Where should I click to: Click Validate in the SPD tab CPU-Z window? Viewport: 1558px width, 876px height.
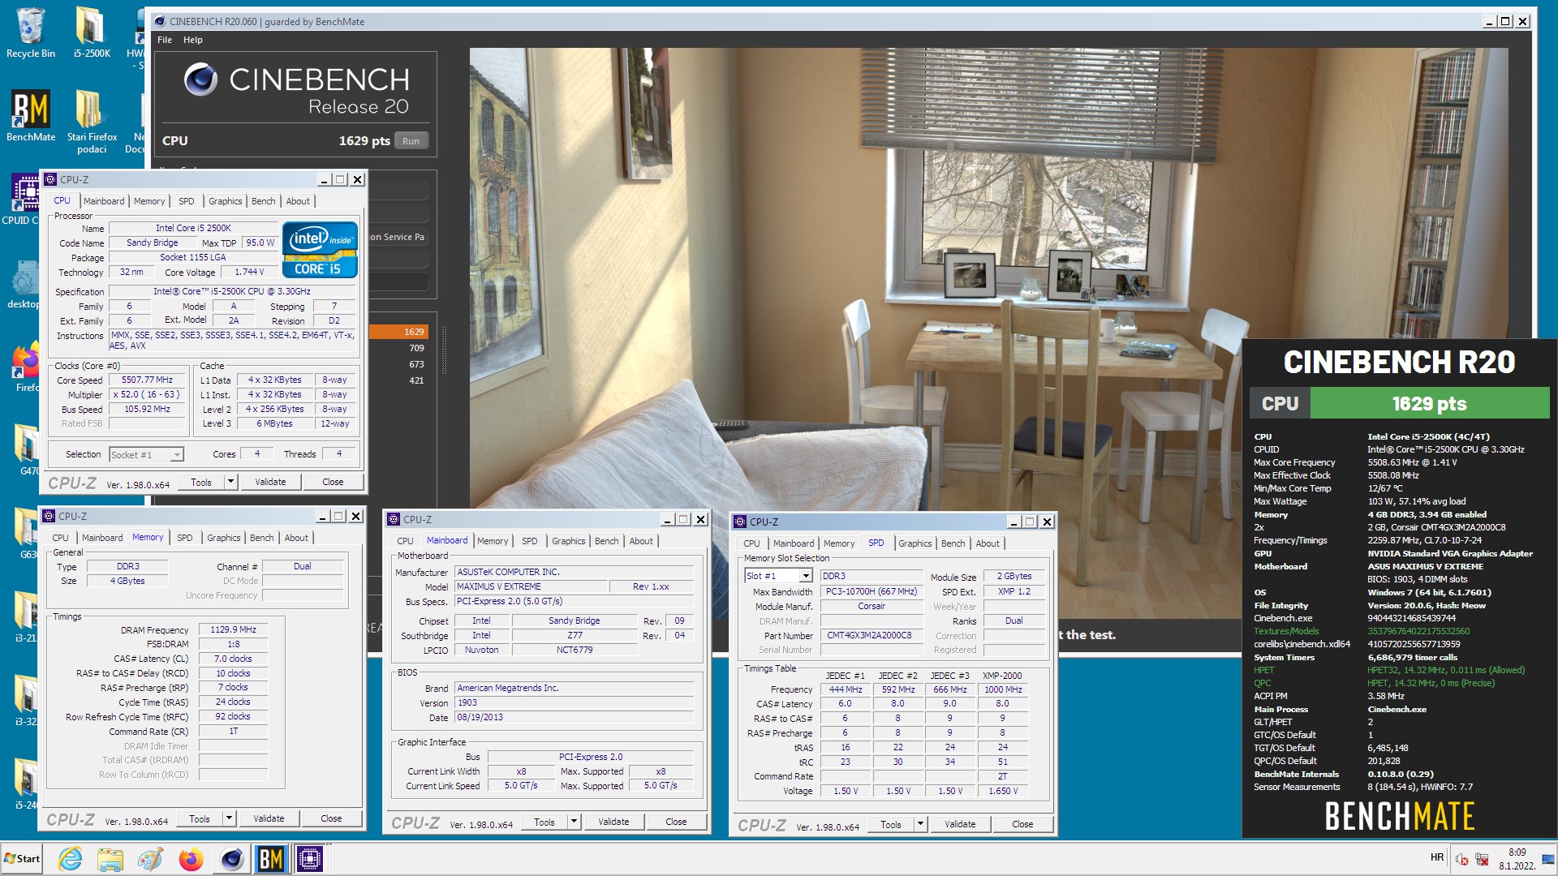pyautogui.click(x=960, y=824)
